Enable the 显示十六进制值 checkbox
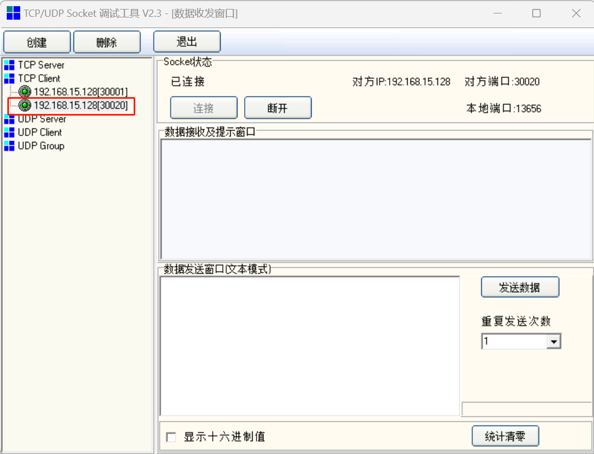 [x=171, y=437]
